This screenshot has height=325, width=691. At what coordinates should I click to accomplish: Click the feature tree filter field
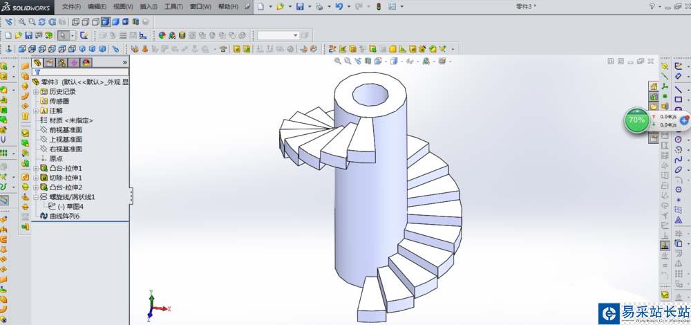[81, 72]
